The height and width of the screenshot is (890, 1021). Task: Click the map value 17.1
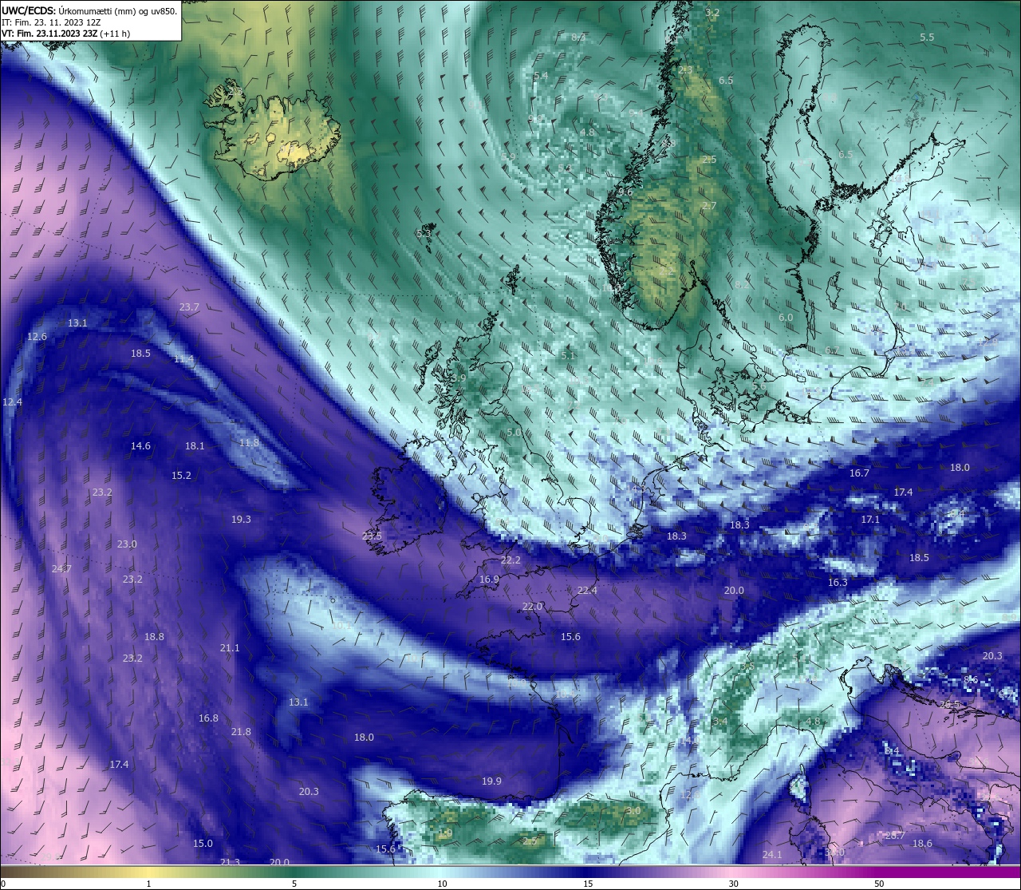pyautogui.click(x=870, y=520)
